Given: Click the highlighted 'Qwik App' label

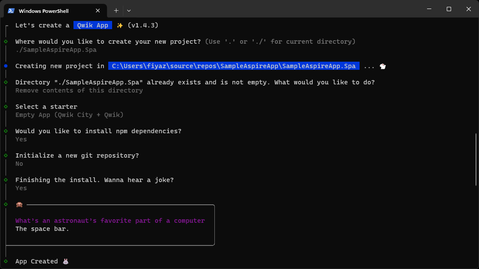Looking at the screenshot, I should coord(92,25).
